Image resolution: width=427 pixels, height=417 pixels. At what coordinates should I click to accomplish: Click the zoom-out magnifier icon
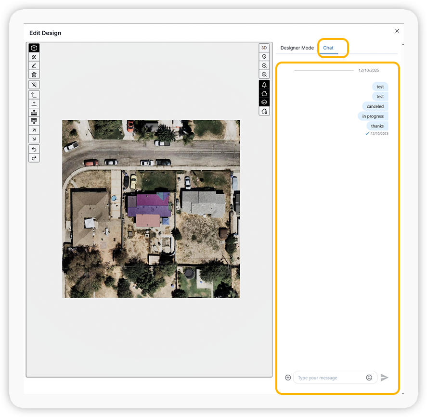(x=264, y=74)
